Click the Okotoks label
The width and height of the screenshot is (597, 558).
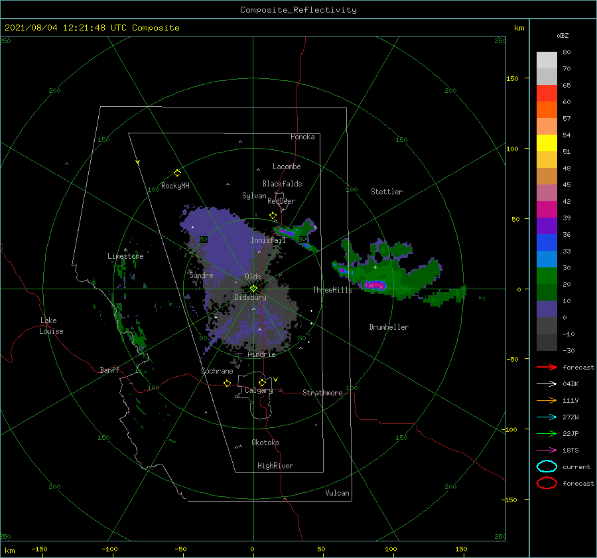click(265, 443)
